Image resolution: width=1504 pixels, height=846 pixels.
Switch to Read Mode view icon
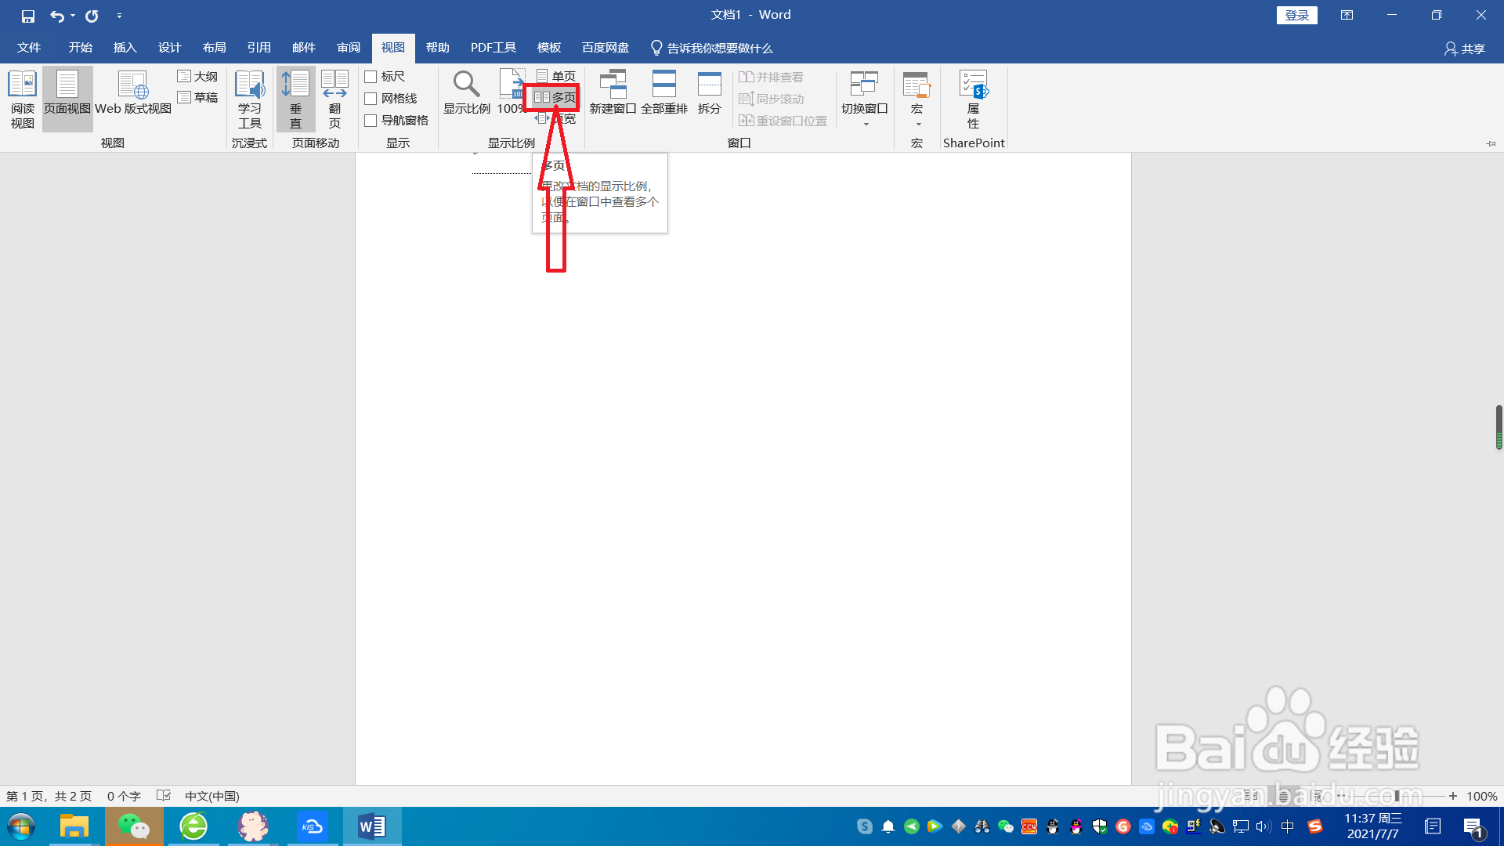(22, 99)
